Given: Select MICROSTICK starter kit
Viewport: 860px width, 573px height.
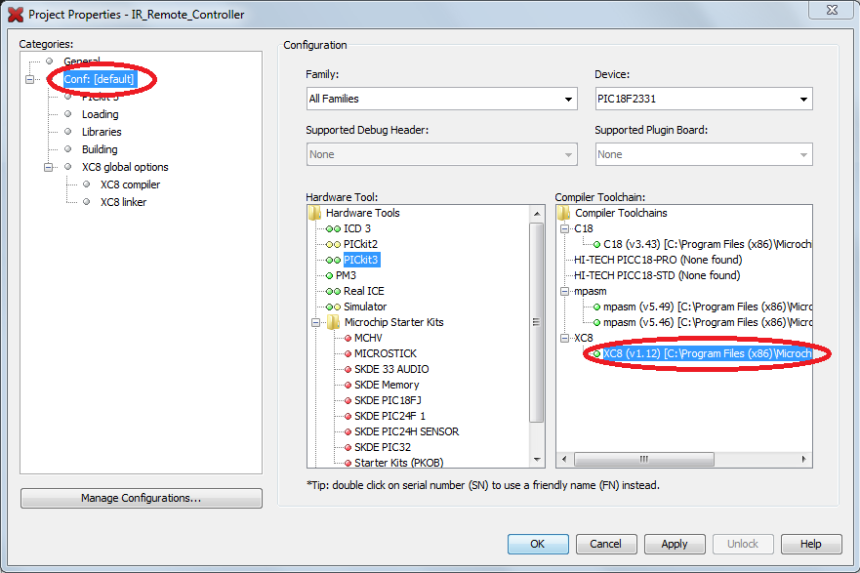Looking at the screenshot, I should tap(385, 353).
